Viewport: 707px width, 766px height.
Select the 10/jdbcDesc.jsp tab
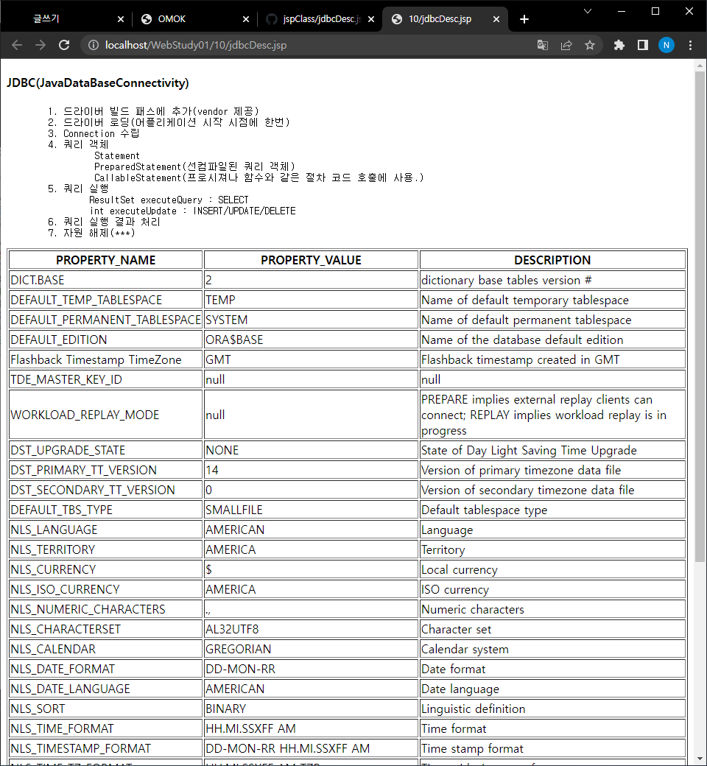tap(445, 19)
